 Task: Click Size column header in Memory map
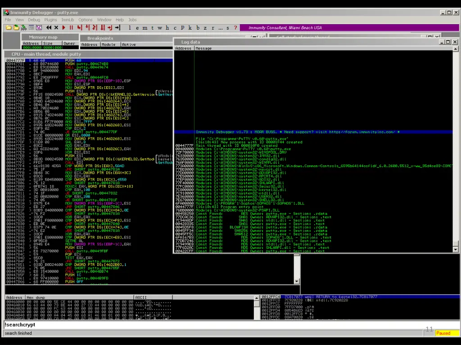(52, 43)
